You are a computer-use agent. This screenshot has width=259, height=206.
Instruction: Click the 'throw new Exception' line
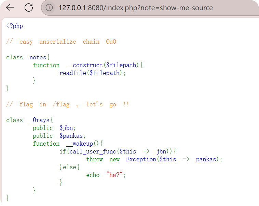pos(154,159)
